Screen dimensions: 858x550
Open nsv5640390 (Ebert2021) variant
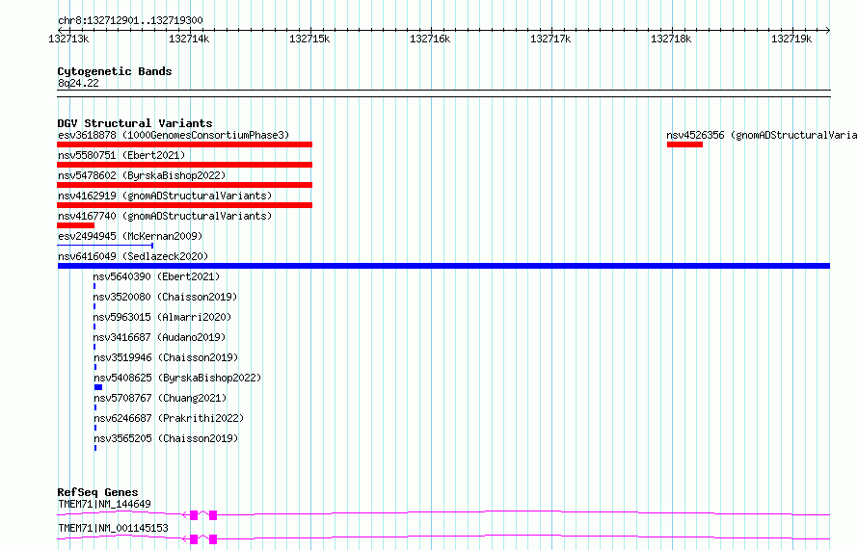click(x=156, y=276)
